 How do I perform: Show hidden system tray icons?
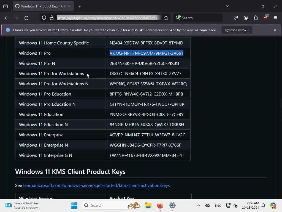(x=199, y=205)
